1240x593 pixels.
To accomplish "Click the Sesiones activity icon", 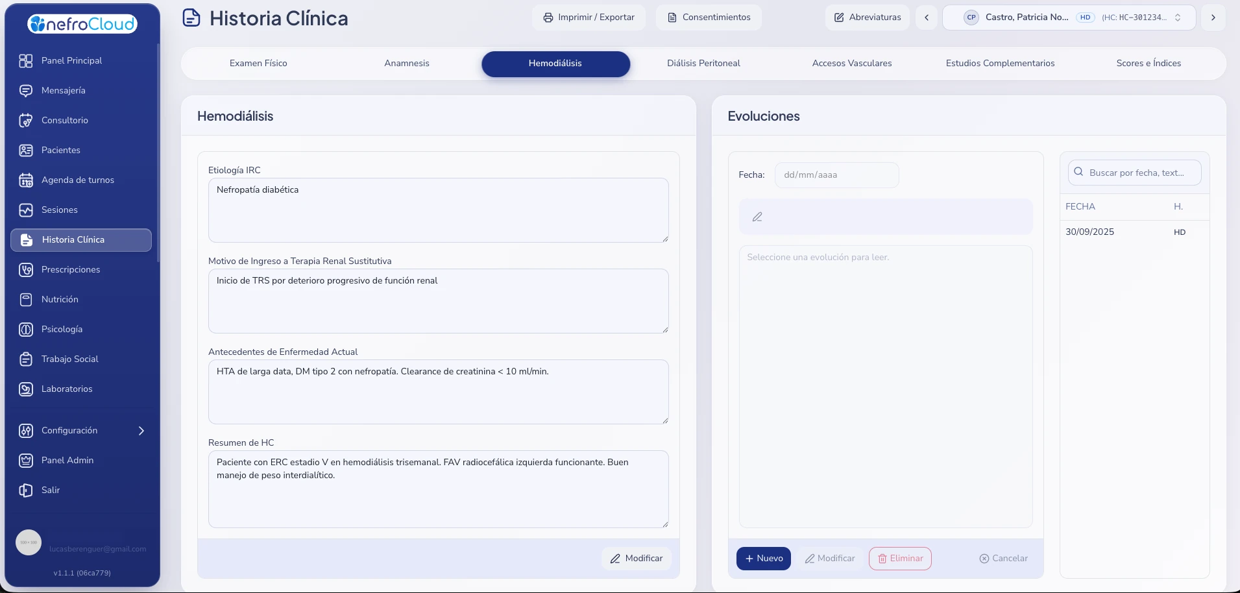I will coord(26,210).
